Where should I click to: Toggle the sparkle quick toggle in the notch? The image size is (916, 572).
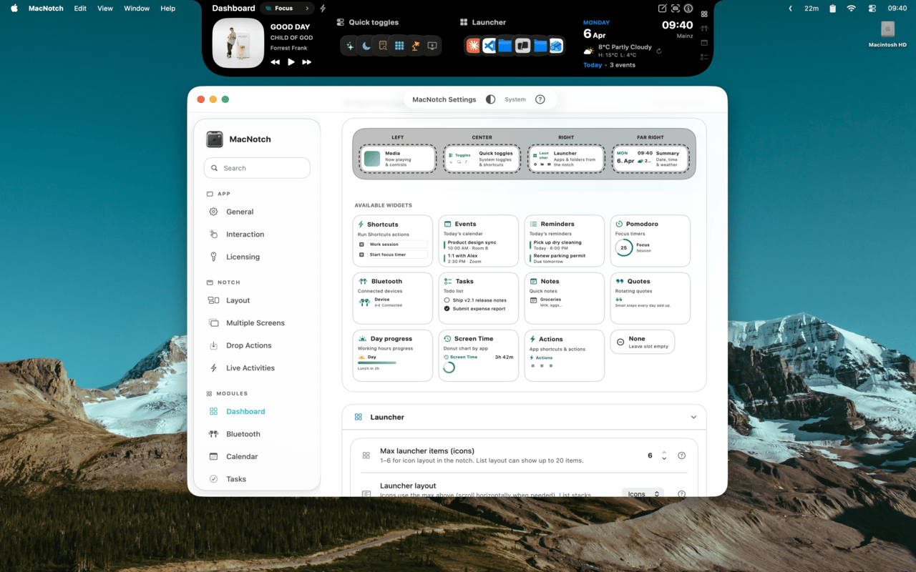tap(350, 46)
